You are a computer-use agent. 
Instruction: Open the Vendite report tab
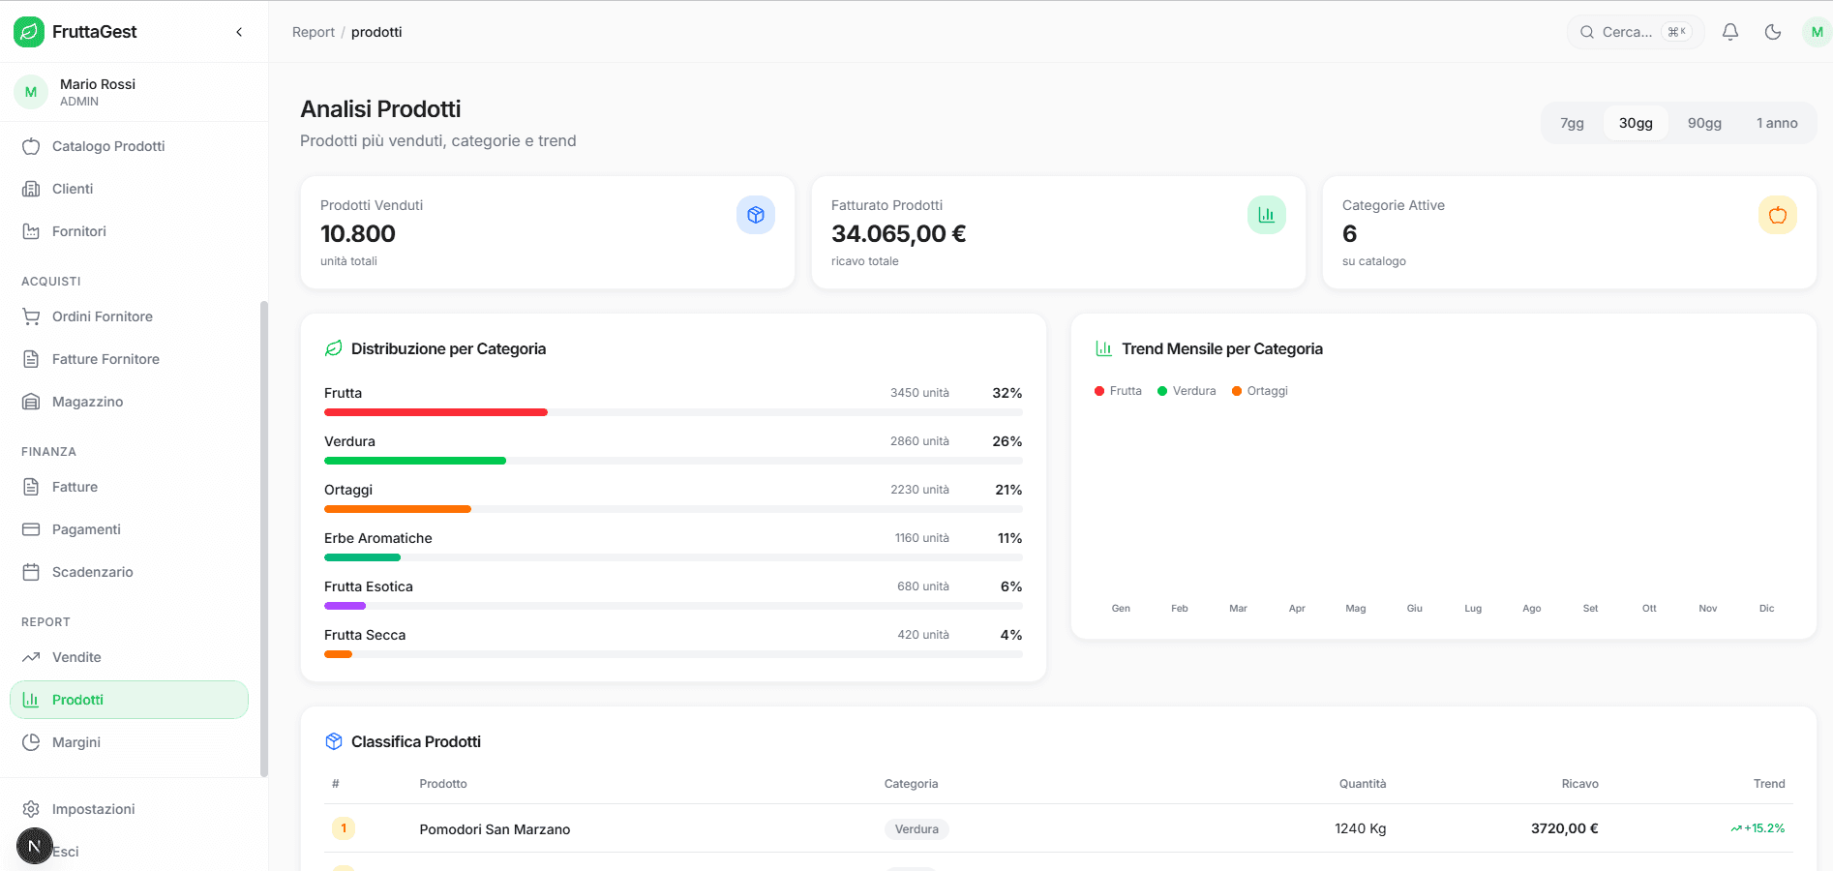coord(76,656)
